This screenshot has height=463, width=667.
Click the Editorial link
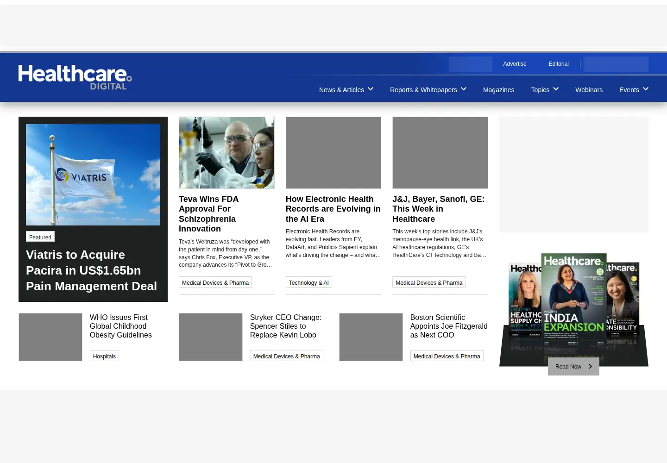tap(559, 64)
